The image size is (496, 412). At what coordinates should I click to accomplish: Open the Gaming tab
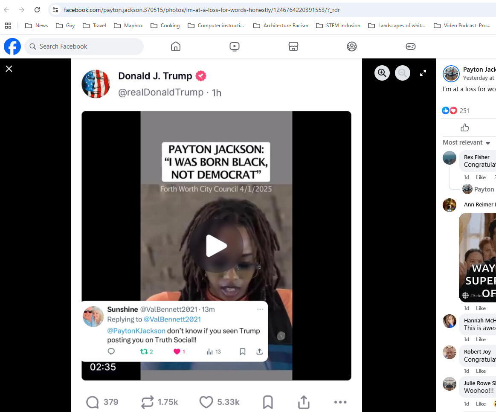[411, 46]
